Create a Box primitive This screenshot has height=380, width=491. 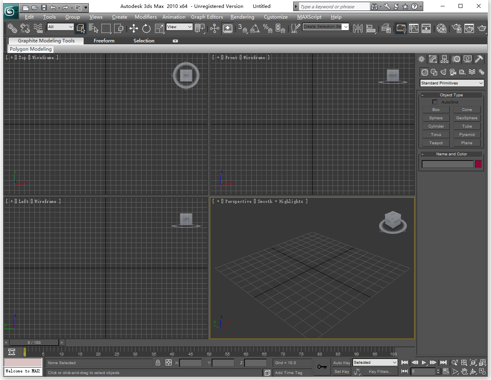coord(436,110)
